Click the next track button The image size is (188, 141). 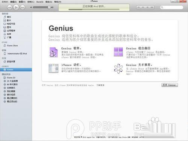[x=23, y=8]
